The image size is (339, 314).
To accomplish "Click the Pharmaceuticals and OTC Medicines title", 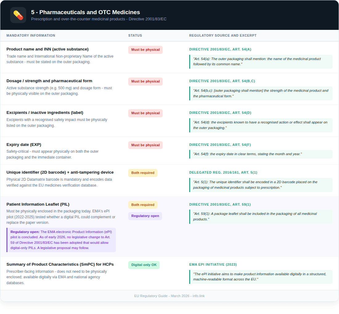I will [85, 12].
